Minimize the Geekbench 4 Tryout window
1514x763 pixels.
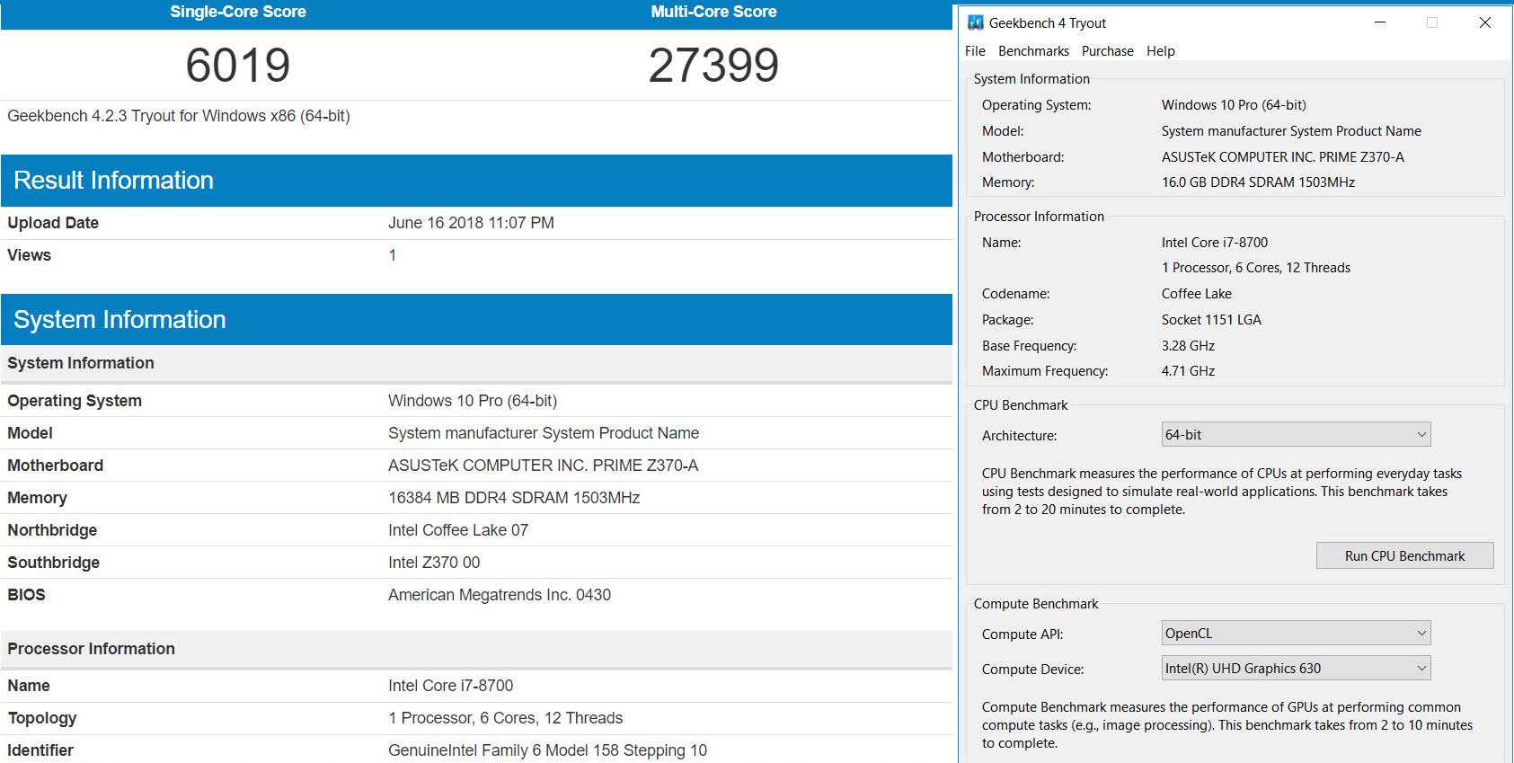(1380, 22)
